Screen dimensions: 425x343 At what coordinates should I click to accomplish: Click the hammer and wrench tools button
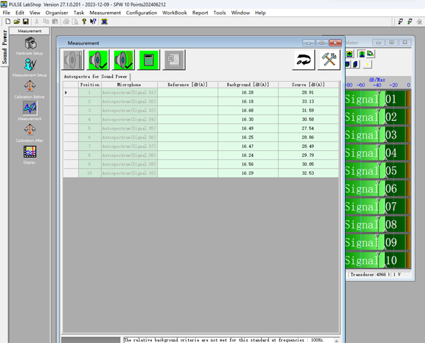[x=329, y=60]
